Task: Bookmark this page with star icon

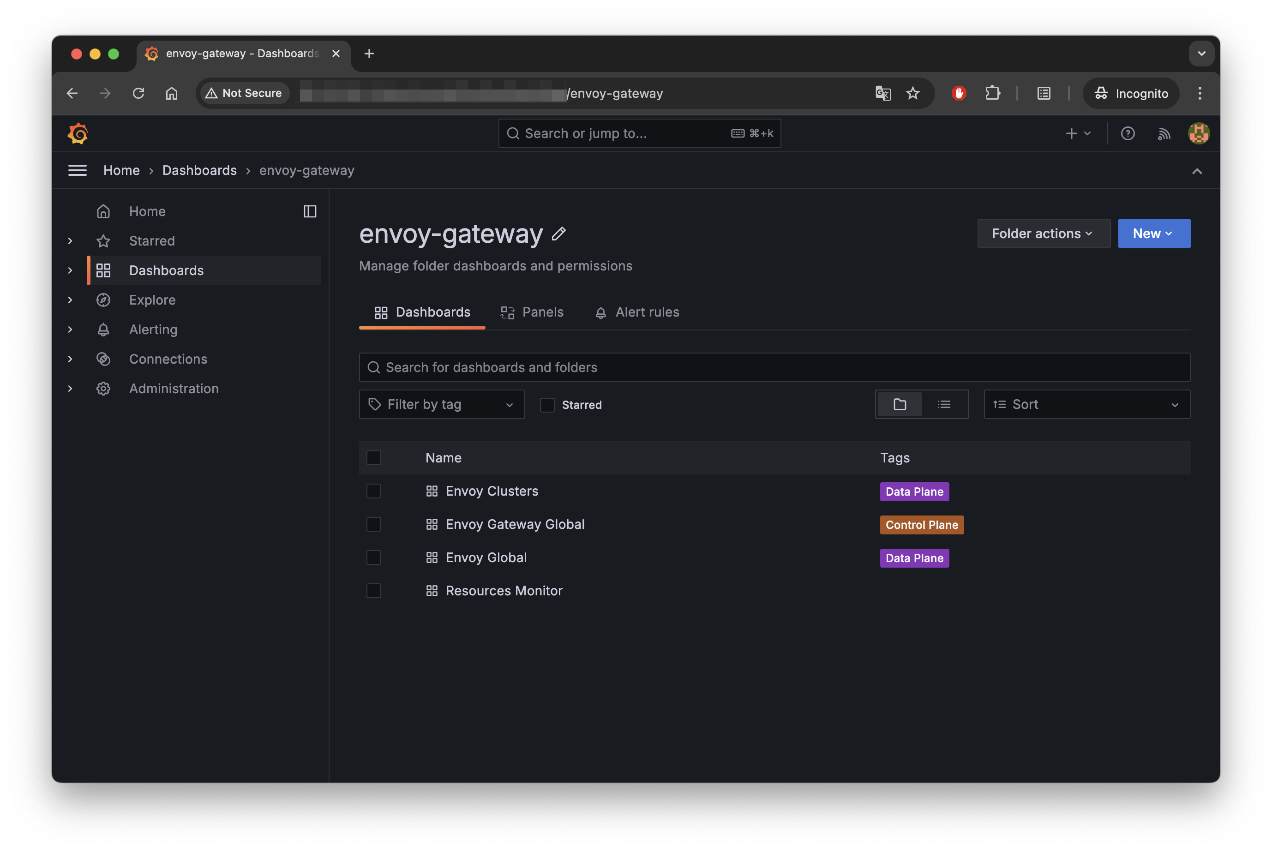Action: click(x=913, y=93)
